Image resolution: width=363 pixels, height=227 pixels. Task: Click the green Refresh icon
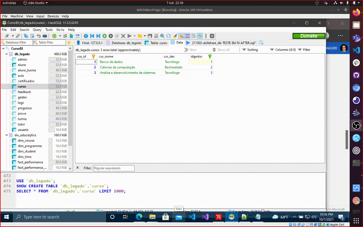pyautogui.click(x=54, y=36)
